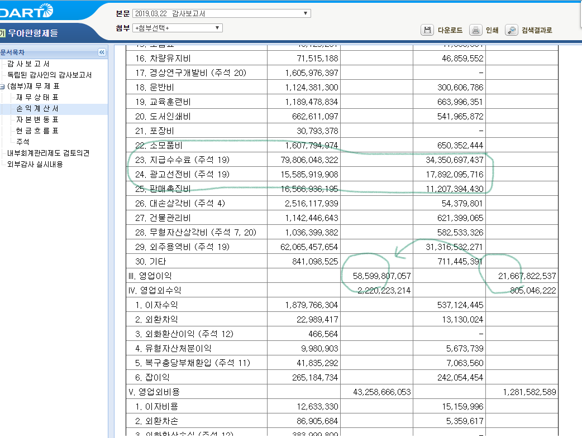582x438 pixels.
Task: Click 29. 외주용역비 (주석 19) label
Action: tap(182, 247)
